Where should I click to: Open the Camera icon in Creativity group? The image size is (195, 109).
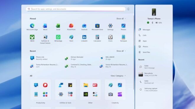point(110,94)
